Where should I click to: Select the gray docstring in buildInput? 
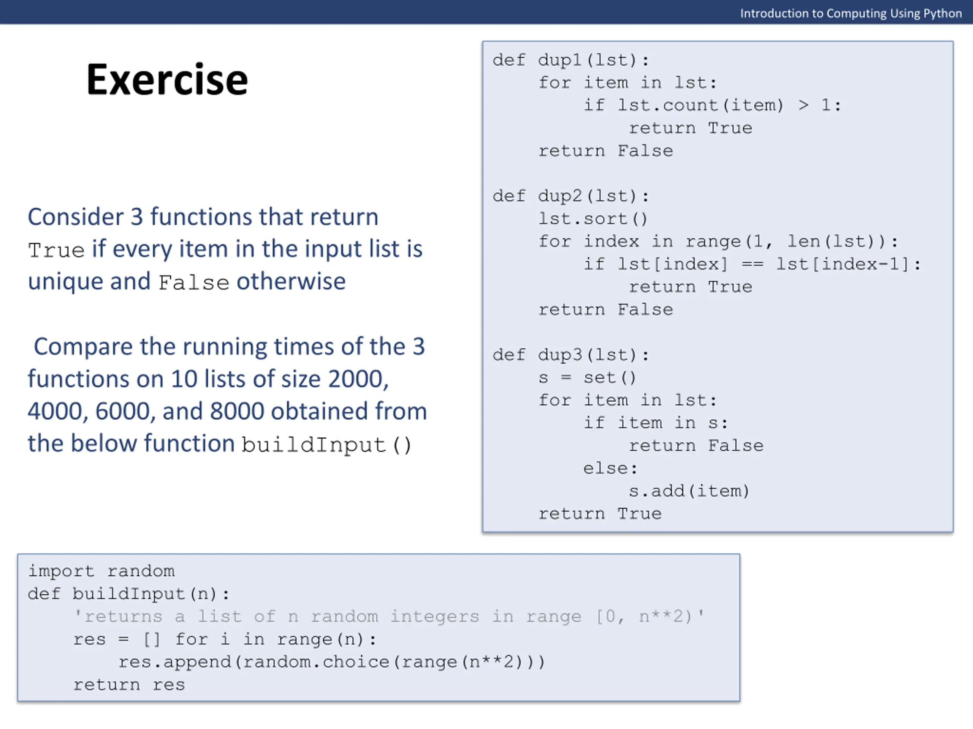[x=389, y=617]
